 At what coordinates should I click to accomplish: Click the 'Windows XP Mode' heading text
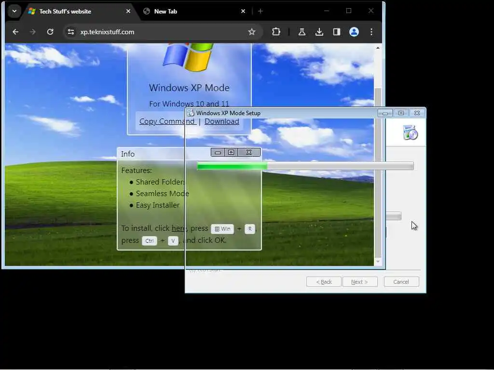point(189,88)
